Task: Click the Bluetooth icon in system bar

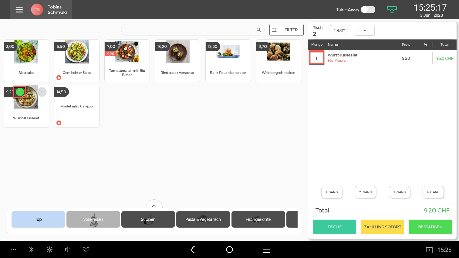Action: (31, 250)
